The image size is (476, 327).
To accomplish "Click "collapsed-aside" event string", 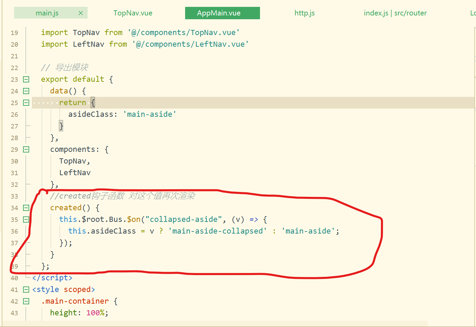I will tap(184, 219).
